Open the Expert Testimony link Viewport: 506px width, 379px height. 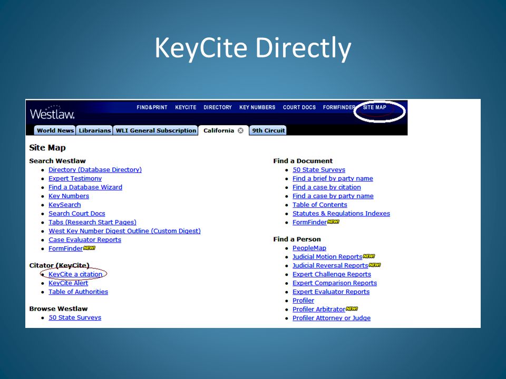point(75,178)
